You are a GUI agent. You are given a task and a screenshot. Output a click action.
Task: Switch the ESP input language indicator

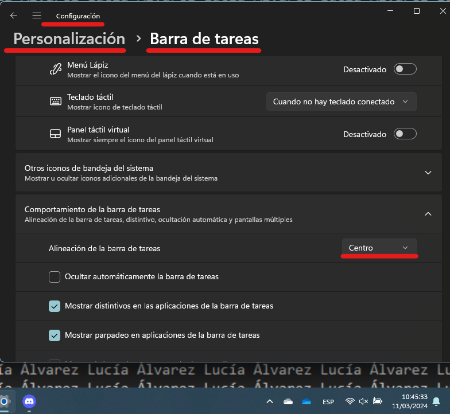(x=328, y=402)
